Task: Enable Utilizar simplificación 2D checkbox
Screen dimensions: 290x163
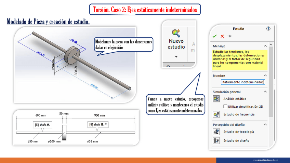Action: coord(225,107)
